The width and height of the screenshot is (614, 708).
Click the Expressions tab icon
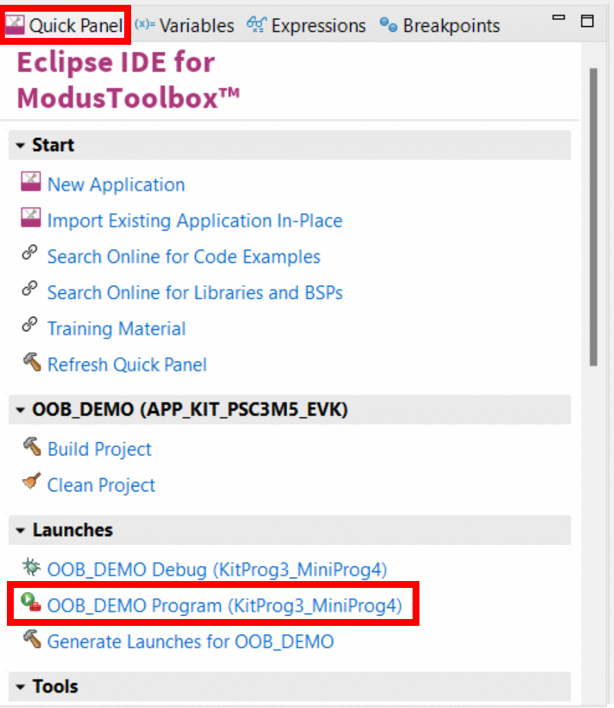tap(257, 24)
